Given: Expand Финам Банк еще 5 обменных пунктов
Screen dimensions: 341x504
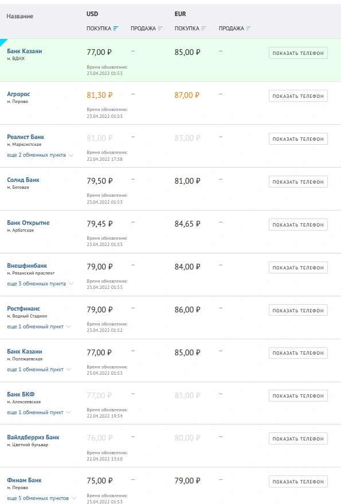Looking at the screenshot, I should pos(41,498).
